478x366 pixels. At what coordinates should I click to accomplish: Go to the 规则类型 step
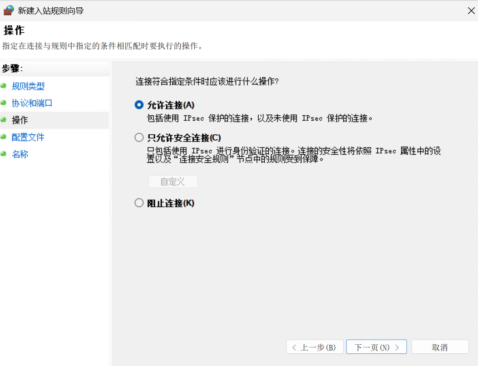28,86
